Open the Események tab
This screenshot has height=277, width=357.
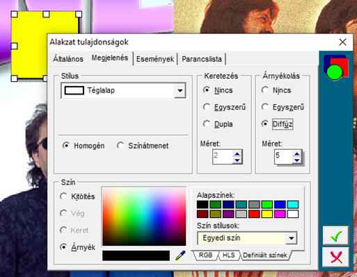155,59
